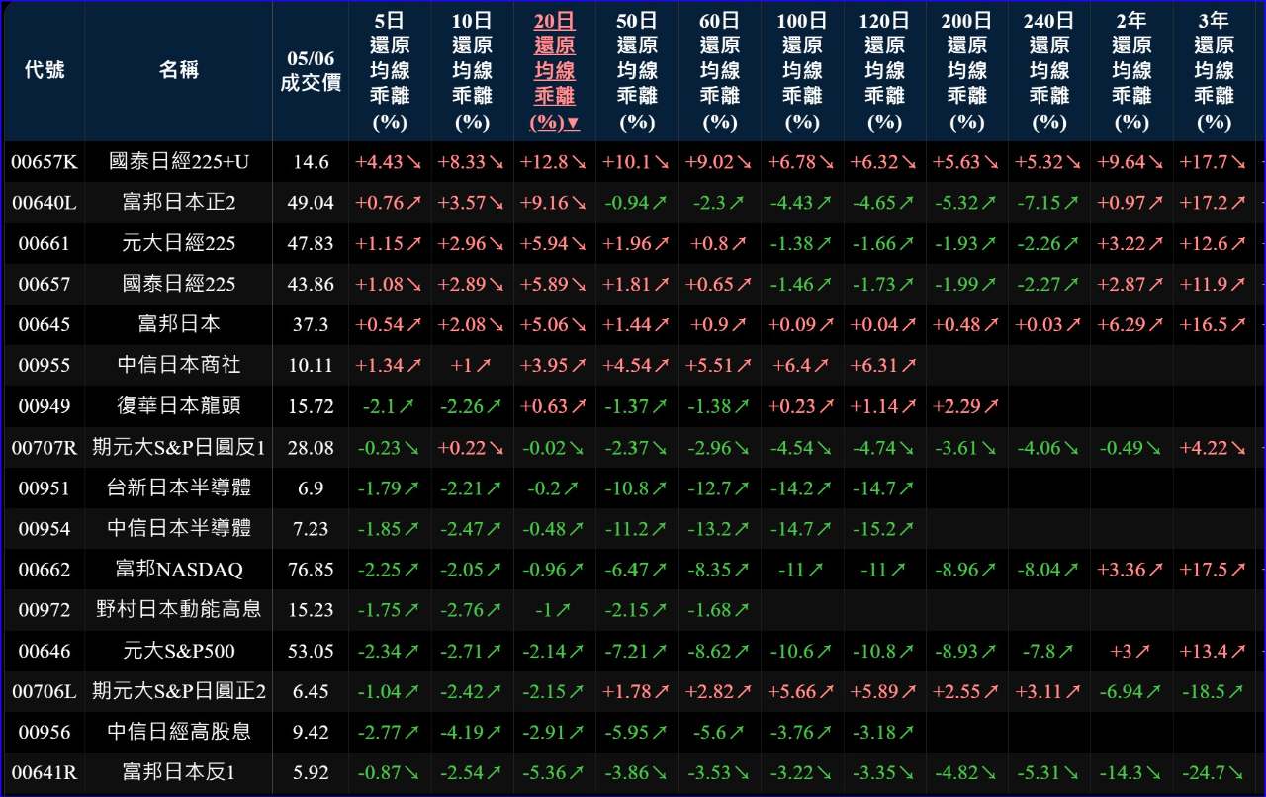Select stock code 00662
The width and height of the screenshot is (1266, 797).
45,570
